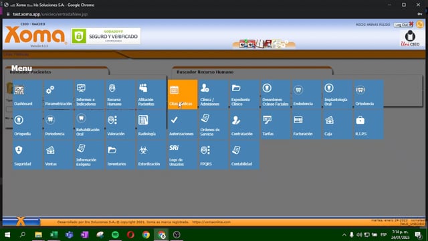Open the Caja tile
This screenshot has height=241, width=428.
[x=338, y=125]
